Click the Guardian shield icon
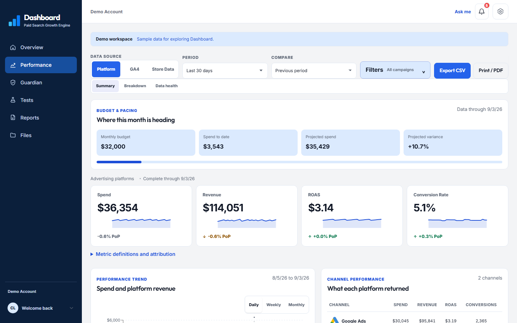 click(x=13, y=83)
